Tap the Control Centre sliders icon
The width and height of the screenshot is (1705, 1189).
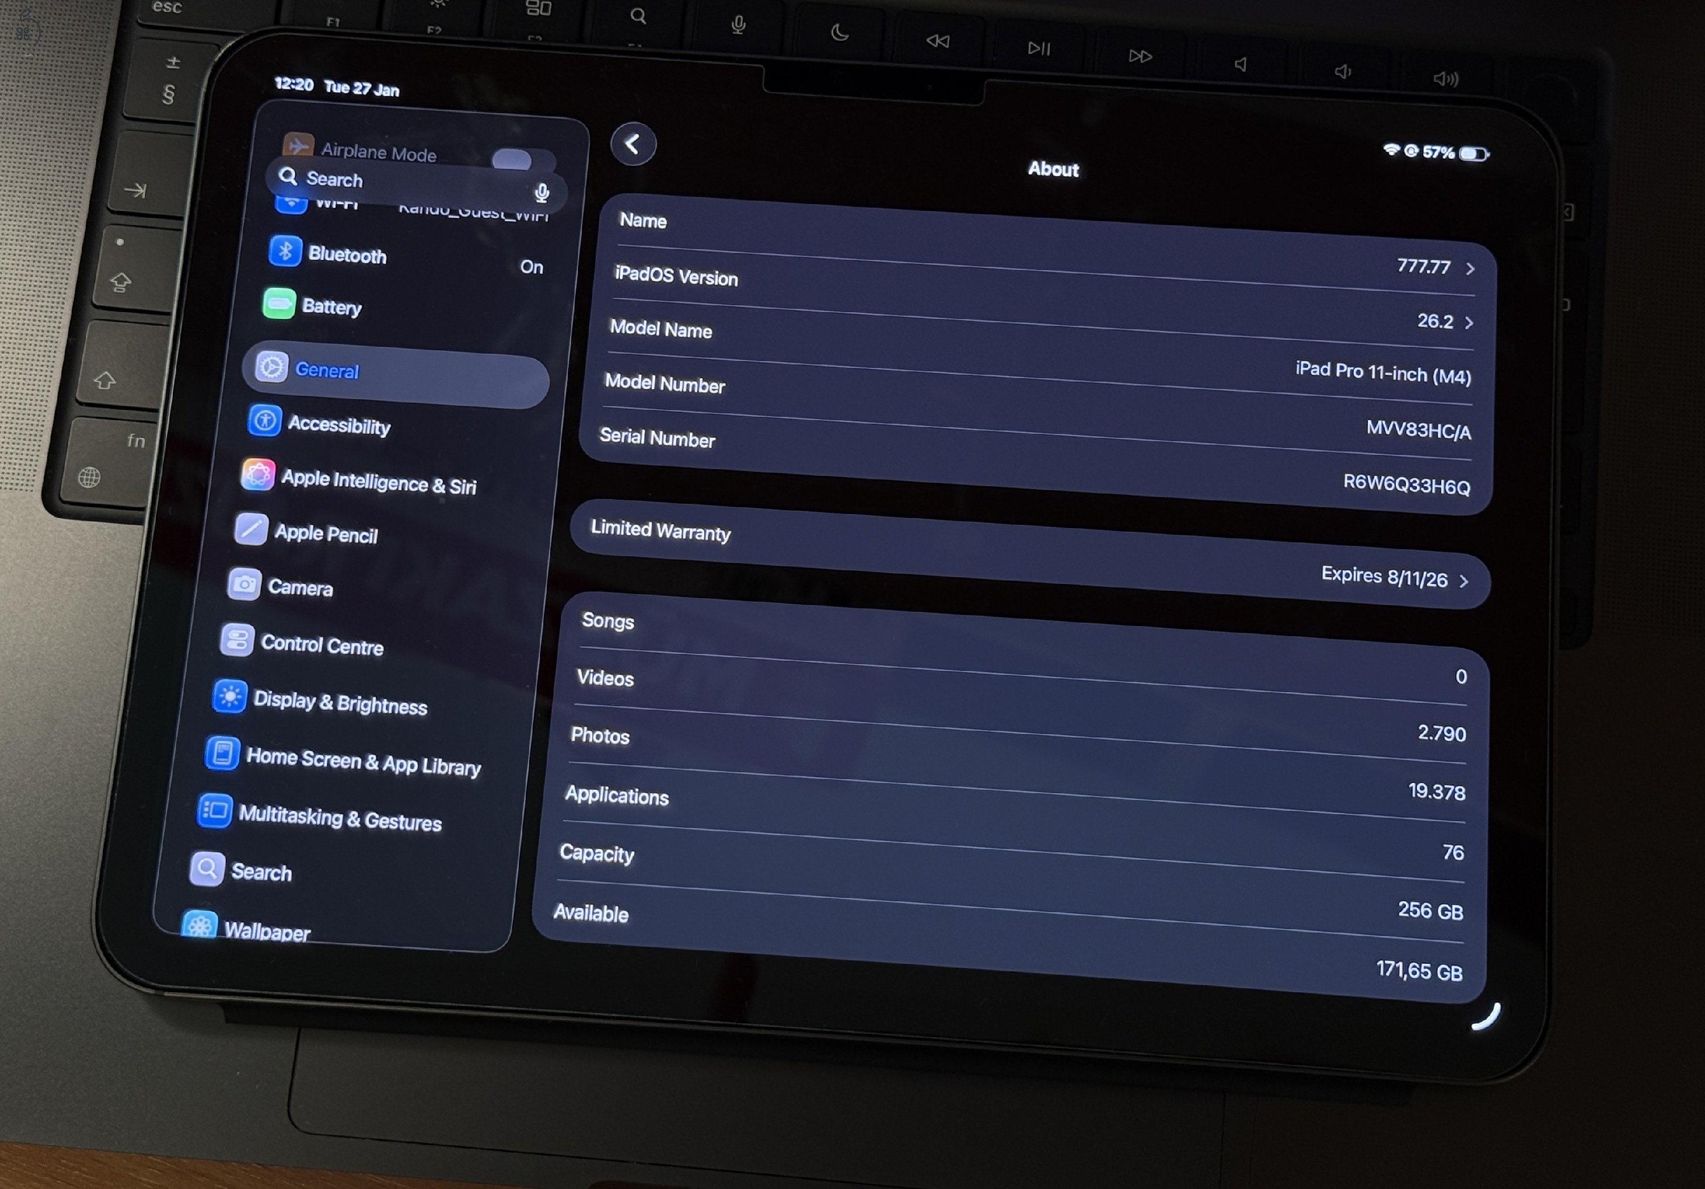point(238,639)
